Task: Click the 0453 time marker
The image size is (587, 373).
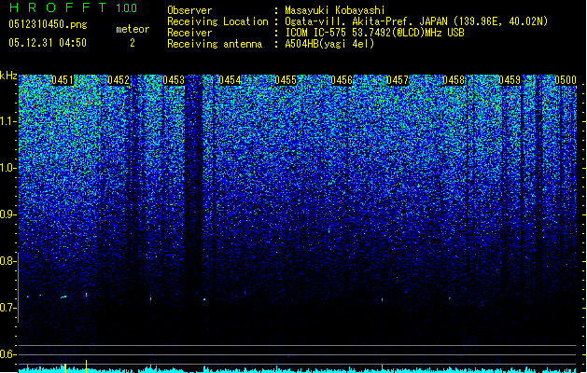Action: pos(174,80)
